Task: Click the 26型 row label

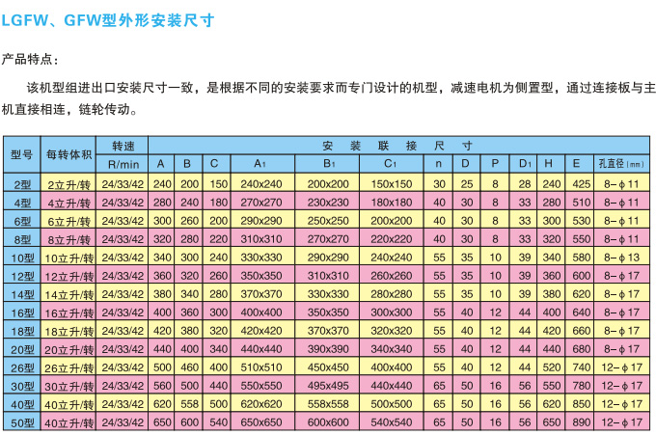Action: (x=21, y=367)
